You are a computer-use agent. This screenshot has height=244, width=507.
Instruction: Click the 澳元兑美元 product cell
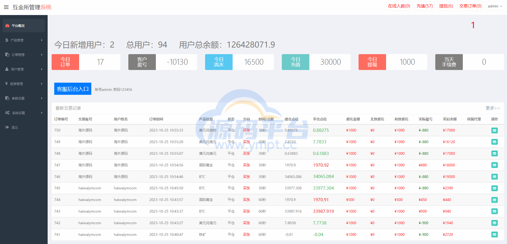208,153
